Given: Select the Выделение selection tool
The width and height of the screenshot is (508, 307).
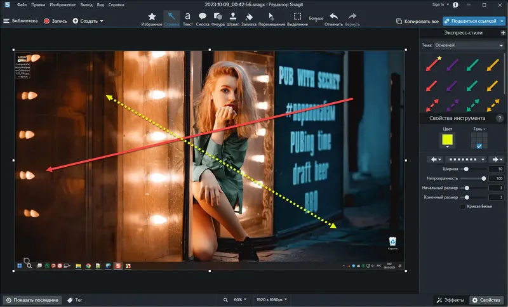Looking at the screenshot, I should tap(297, 18).
